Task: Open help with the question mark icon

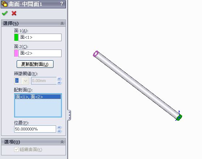Action: coord(62,4)
